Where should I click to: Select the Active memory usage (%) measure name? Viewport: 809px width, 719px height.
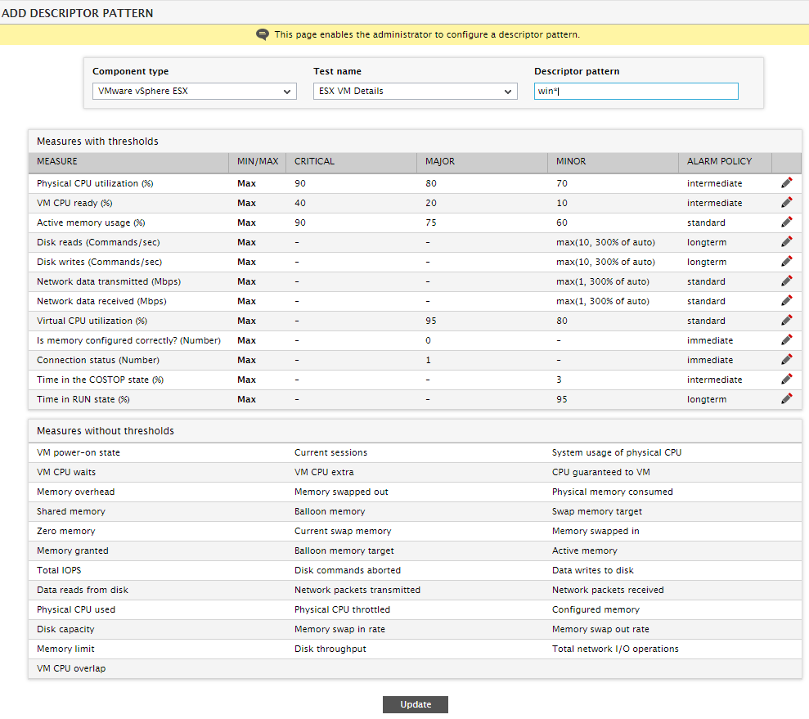[91, 222]
